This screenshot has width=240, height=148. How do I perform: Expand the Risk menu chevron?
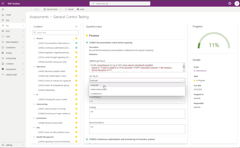[23, 20]
